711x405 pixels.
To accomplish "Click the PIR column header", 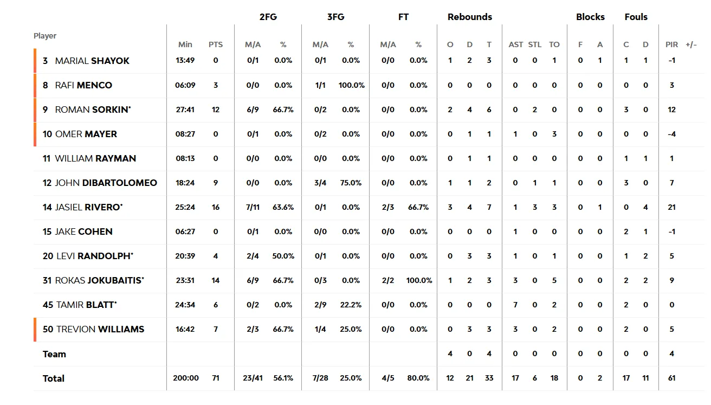I will (671, 44).
